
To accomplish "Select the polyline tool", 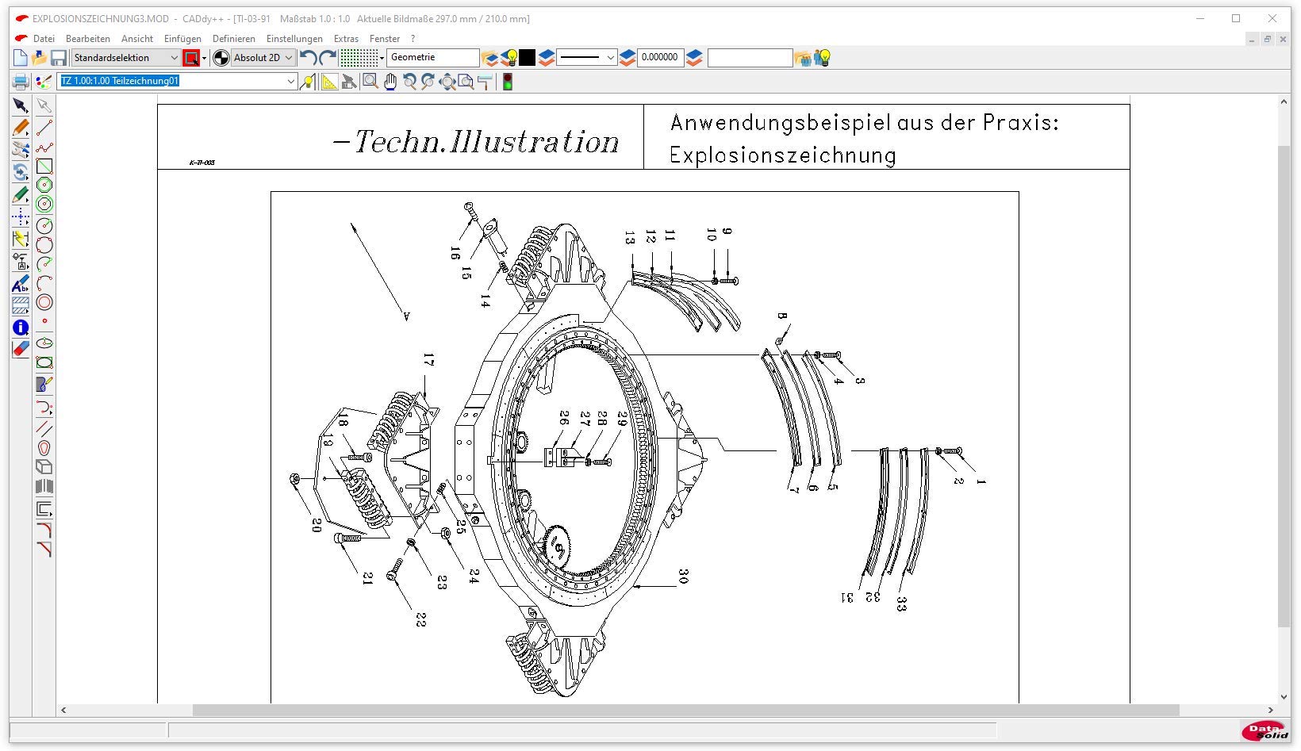I will point(44,148).
